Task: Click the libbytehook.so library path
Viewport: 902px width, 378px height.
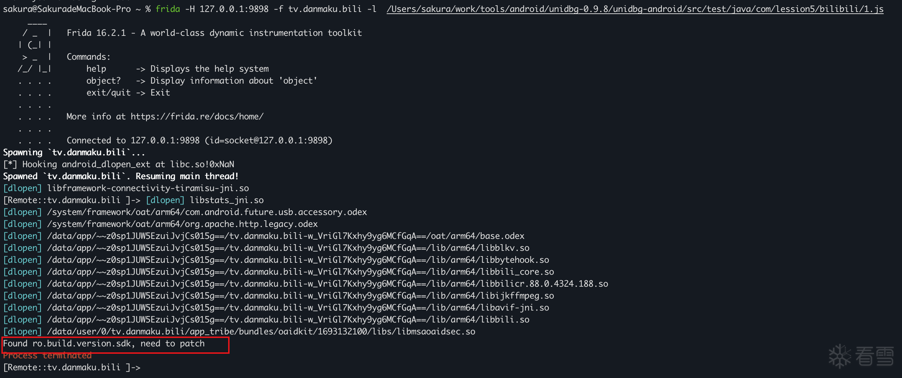Action: tap(298, 260)
